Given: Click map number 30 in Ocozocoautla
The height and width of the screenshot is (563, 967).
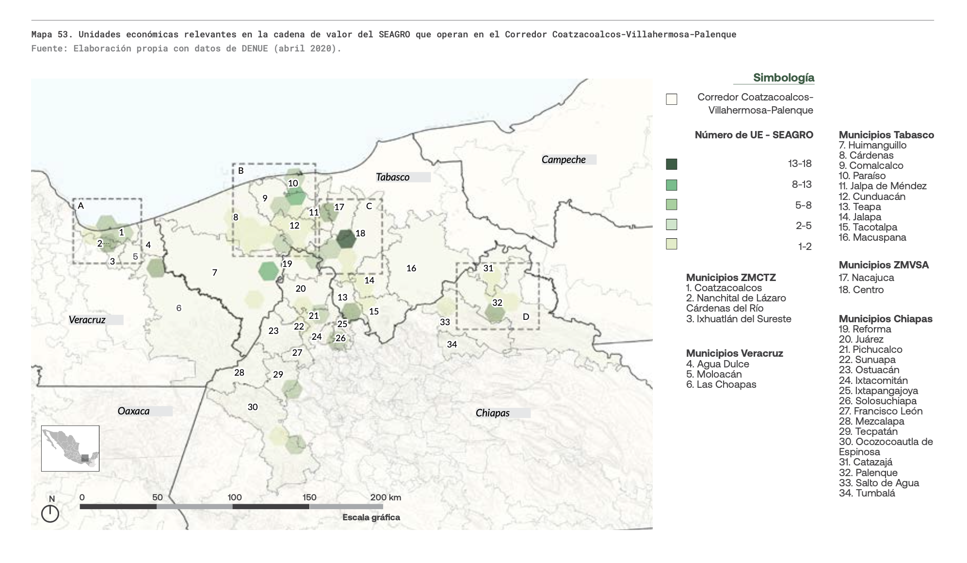Looking at the screenshot, I should [x=253, y=407].
